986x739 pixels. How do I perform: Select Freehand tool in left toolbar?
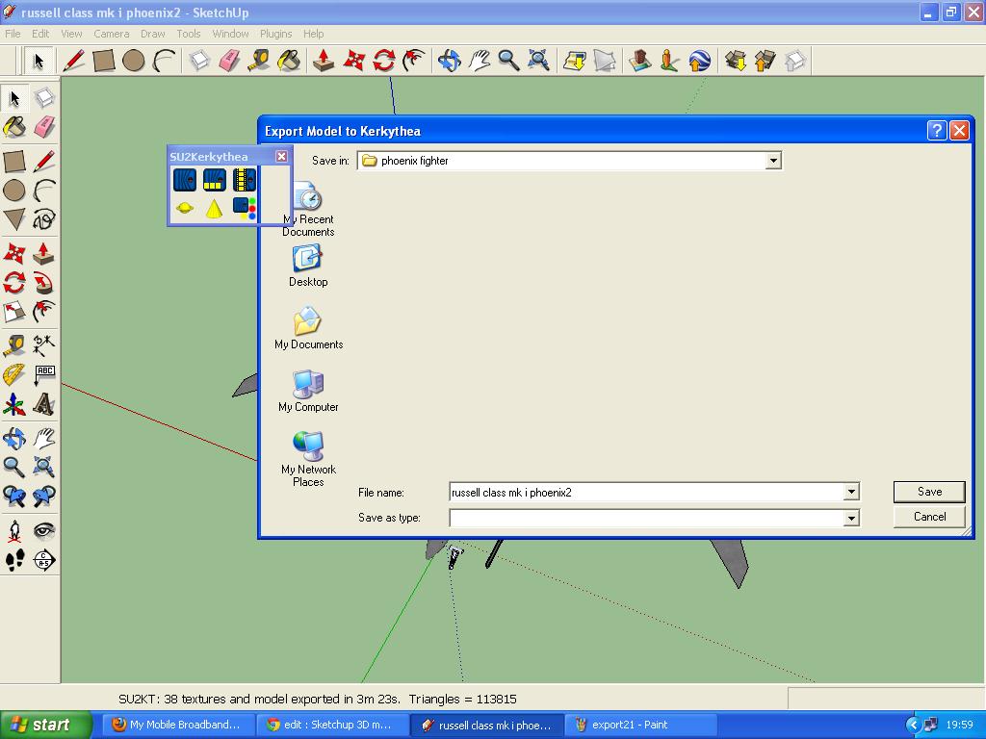tap(44, 219)
